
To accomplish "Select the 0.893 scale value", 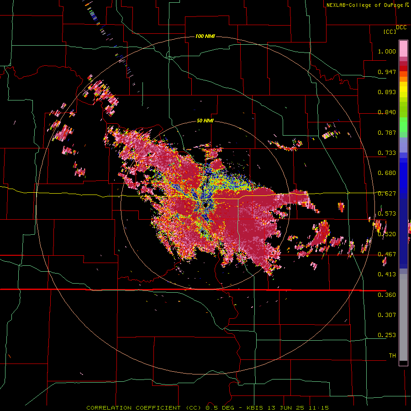I will (387, 92).
